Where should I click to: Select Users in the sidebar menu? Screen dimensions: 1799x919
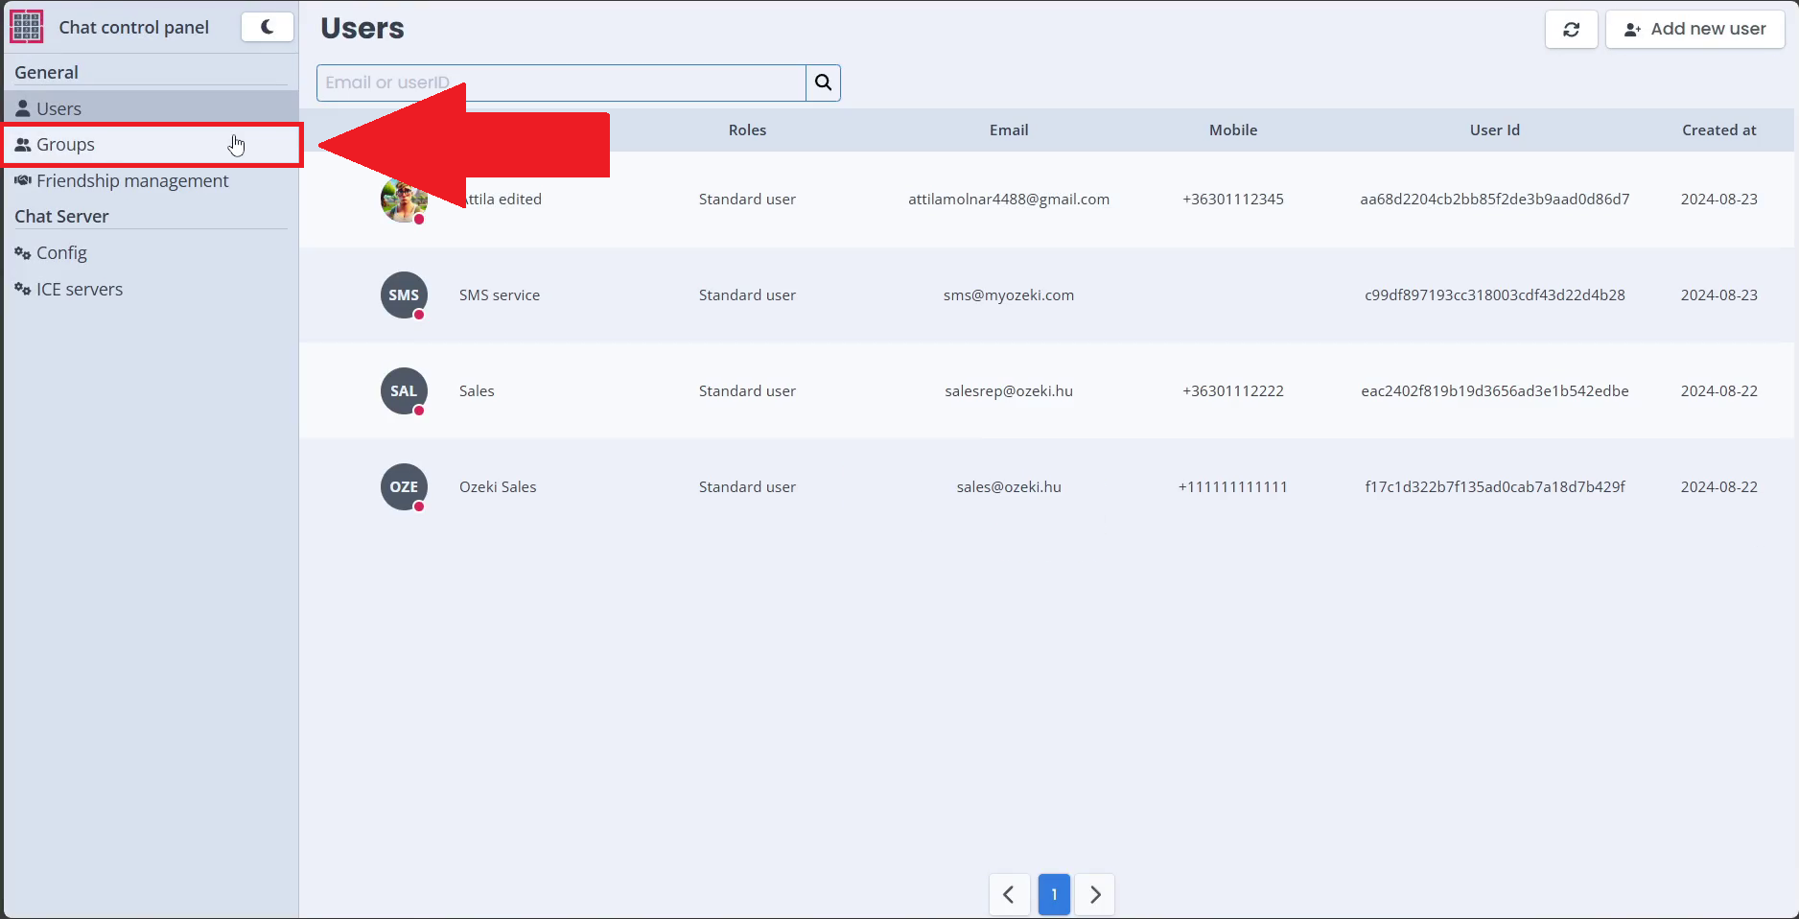[x=58, y=108]
